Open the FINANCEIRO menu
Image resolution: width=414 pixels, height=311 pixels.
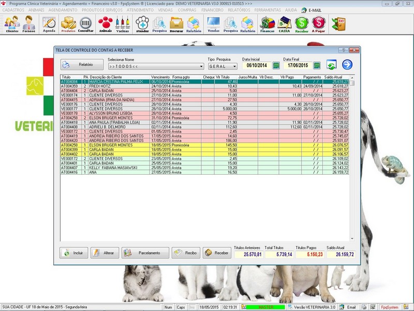point(212,10)
